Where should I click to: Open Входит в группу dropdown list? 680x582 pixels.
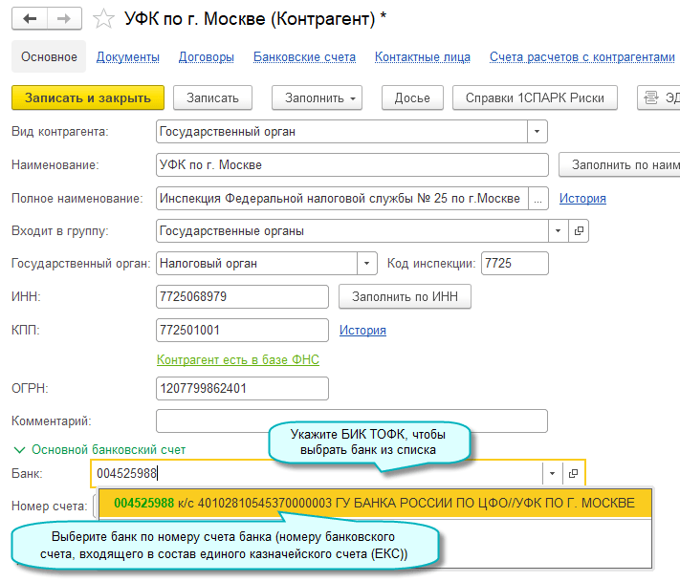point(558,230)
